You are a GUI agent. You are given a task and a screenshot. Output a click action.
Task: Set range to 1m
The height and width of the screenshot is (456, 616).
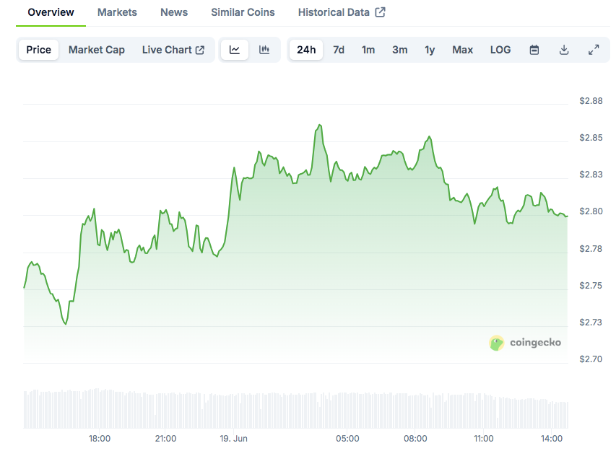tap(368, 50)
